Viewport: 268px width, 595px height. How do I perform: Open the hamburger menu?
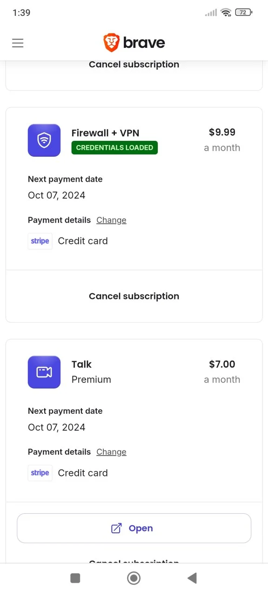pos(18,43)
